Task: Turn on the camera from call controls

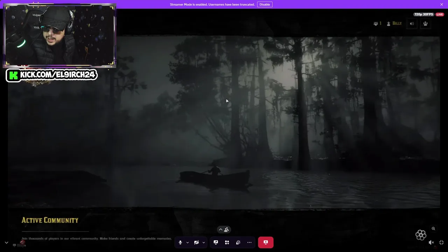Action: 196,242
